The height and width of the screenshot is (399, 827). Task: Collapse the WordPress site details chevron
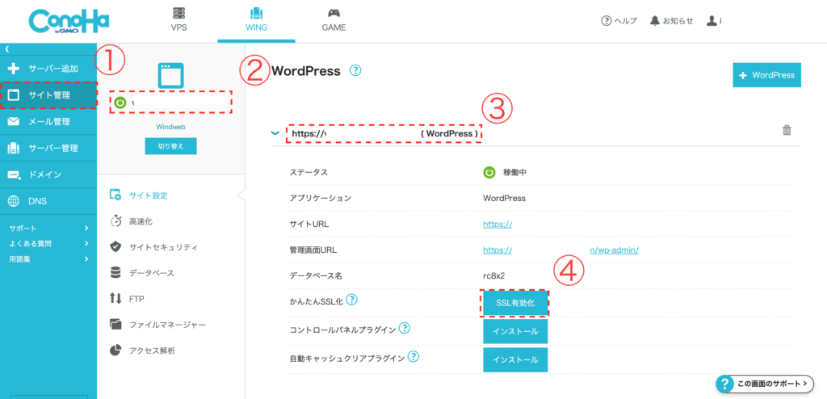[275, 132]
